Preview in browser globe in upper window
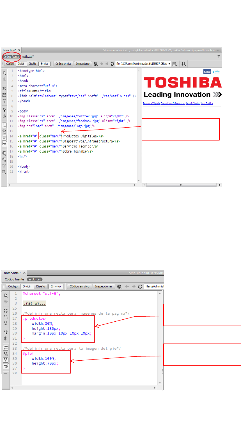Image resolution: width=241 pixels, height=424 pixels. click(x=96, y=64)
